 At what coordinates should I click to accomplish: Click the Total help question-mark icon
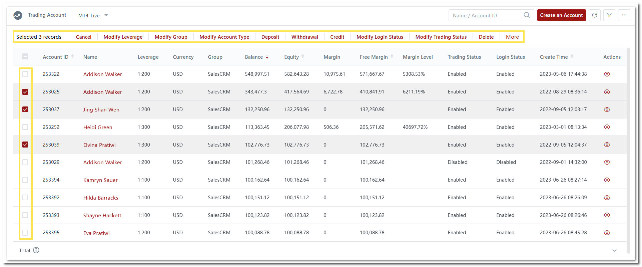coord(36,250)
